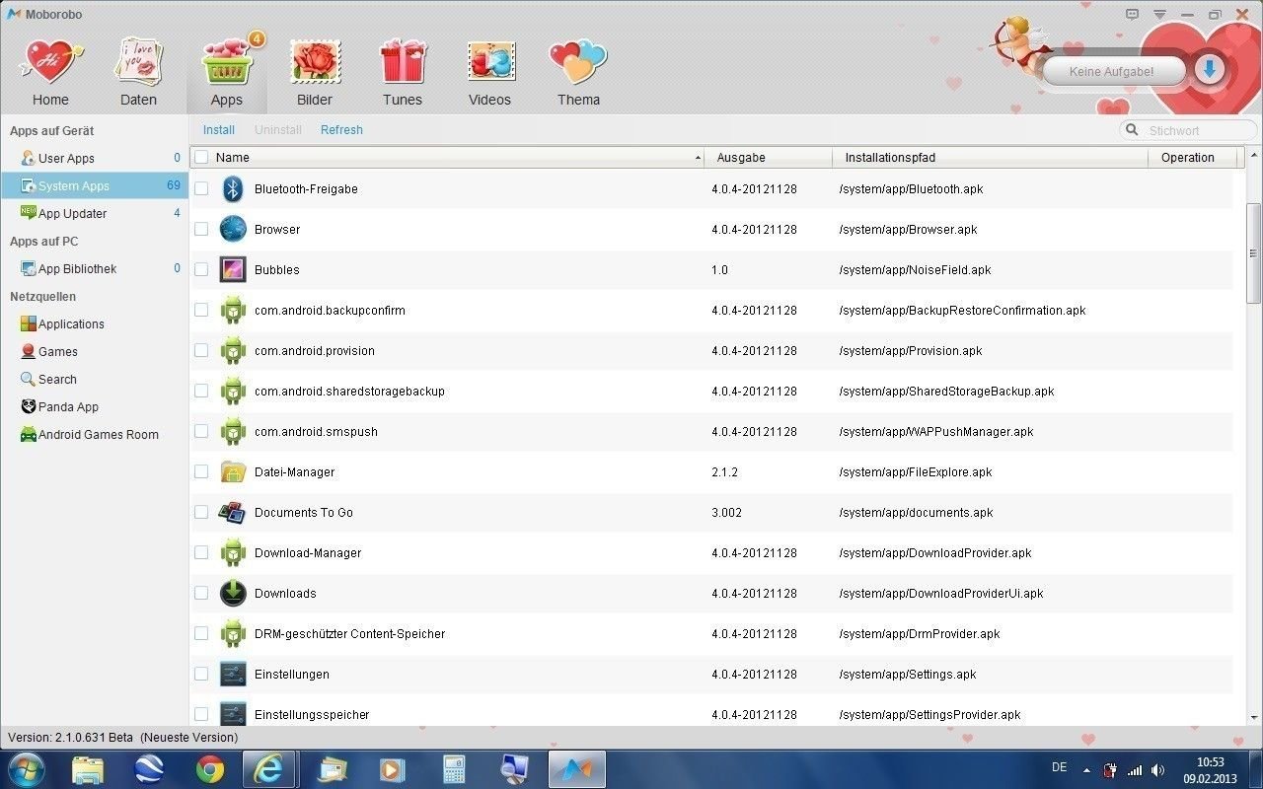Click the Operation column header
This screenshot has width=1263, height=789.
click(1194, 158)
